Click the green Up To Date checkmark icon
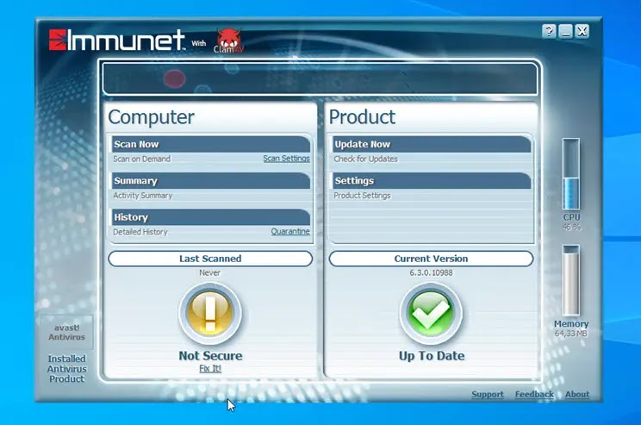Viewport: 641px width, 425px height. (x=431, y=313)
